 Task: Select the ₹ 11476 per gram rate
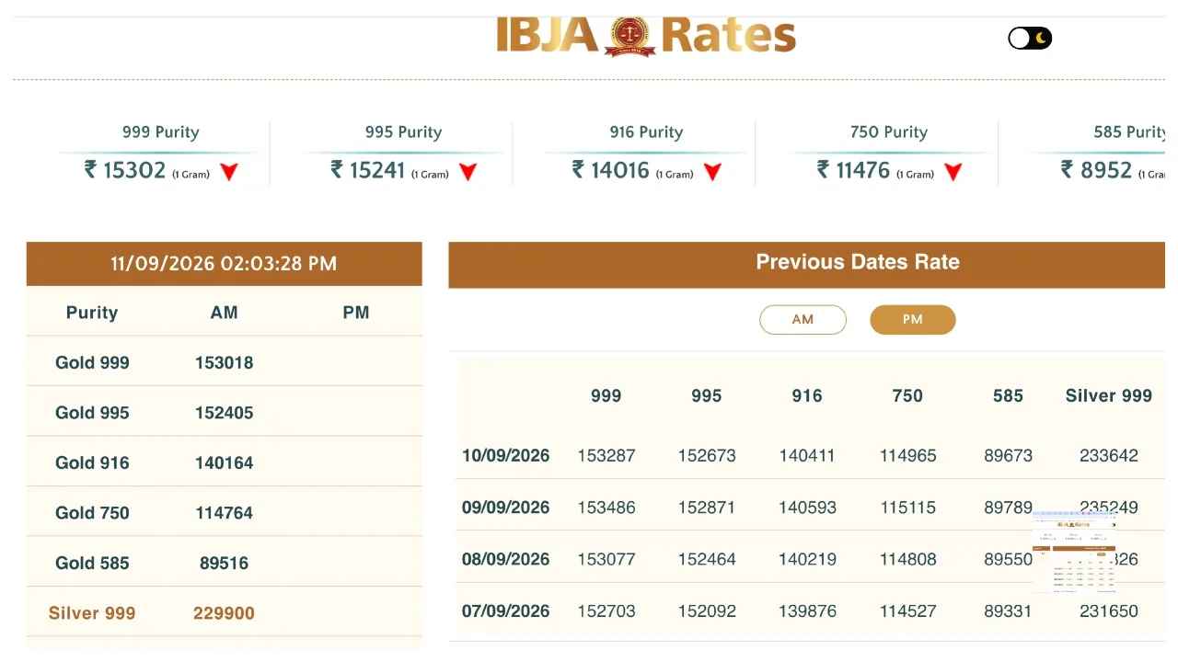[854, 170]
